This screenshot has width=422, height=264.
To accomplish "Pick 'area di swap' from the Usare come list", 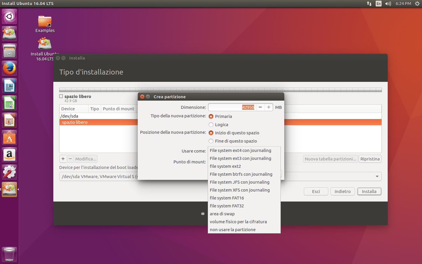I will click(222, 214).
